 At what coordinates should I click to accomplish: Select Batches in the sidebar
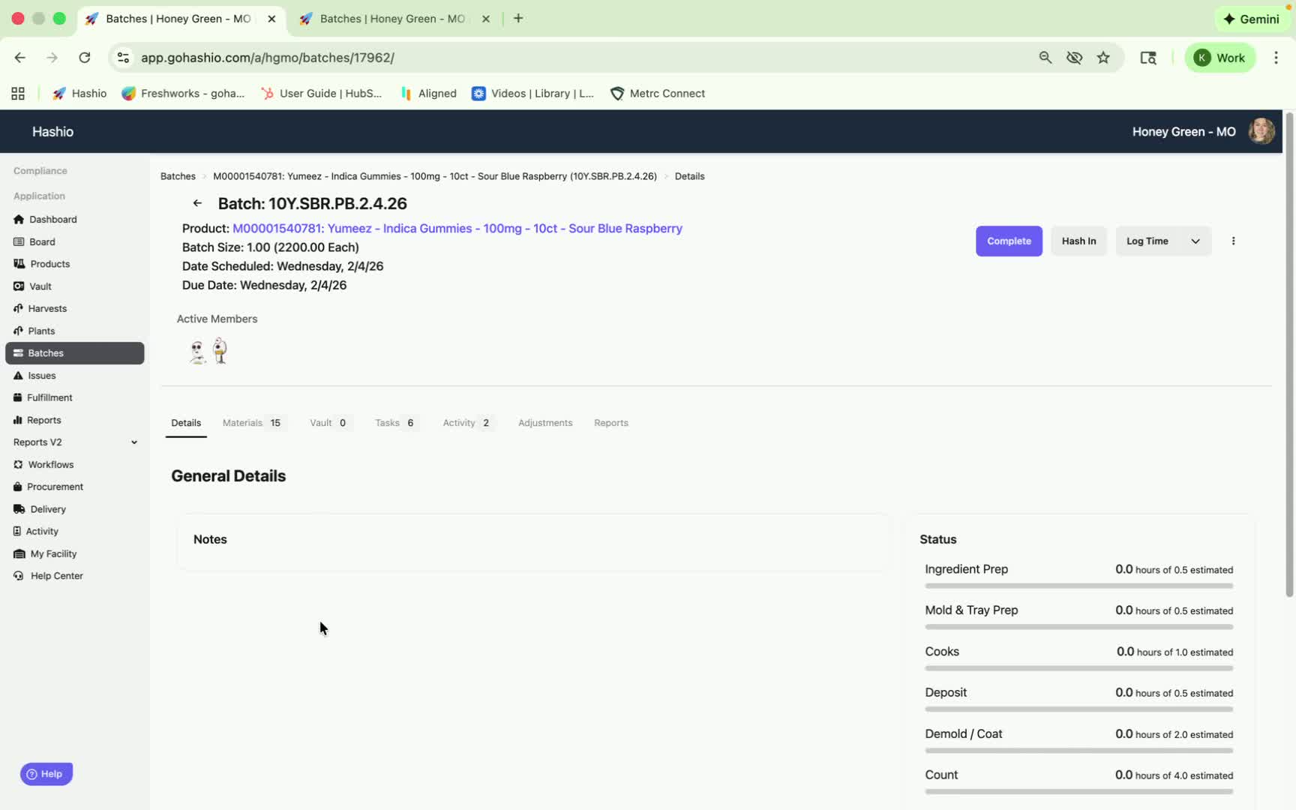[75, 353]
